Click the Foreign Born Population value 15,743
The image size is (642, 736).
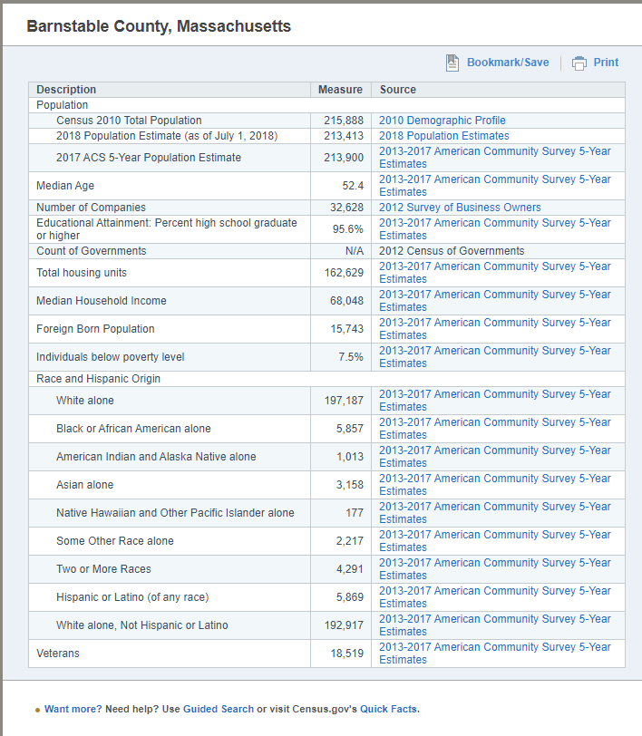(x=346, y=329)
